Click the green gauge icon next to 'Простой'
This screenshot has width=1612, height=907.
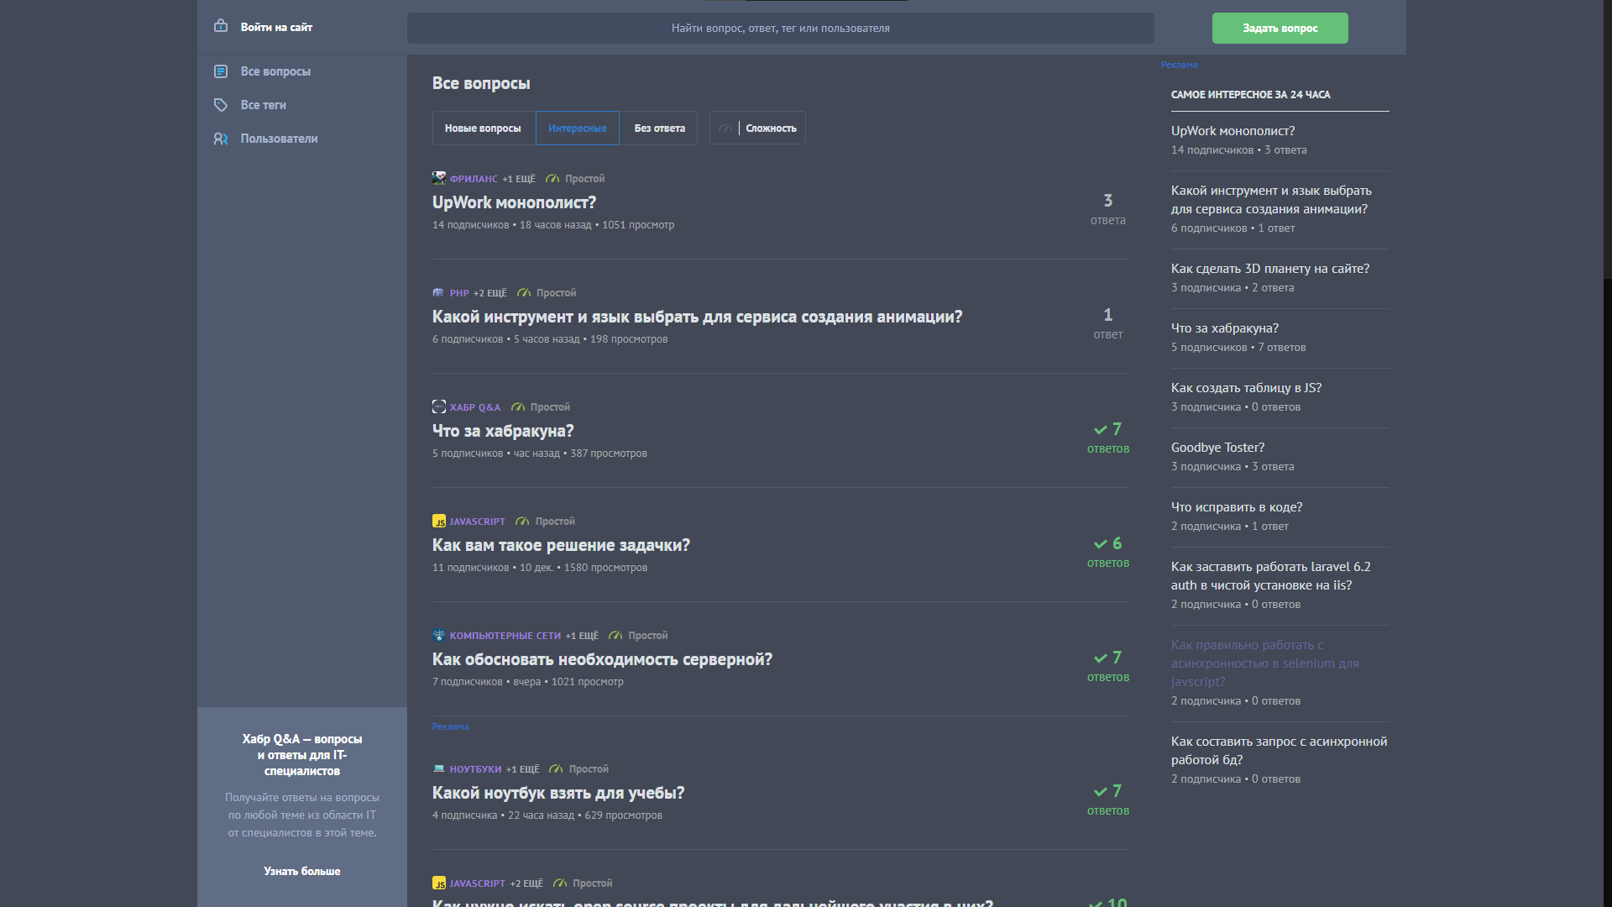(x=552, y=179)
